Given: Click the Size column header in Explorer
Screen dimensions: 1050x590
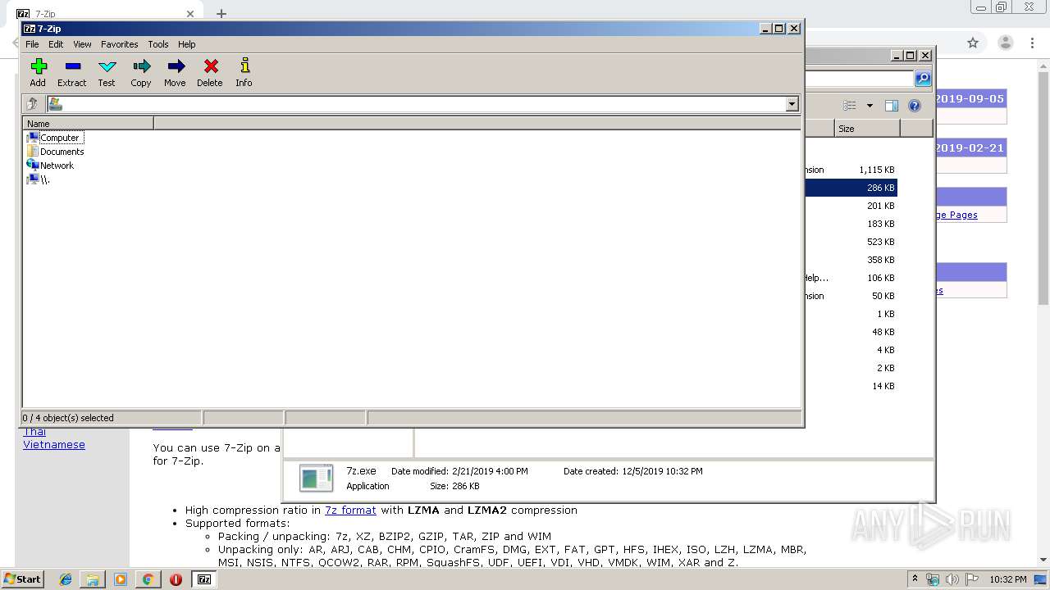Looking at the screenshot, I should point(867,129).
